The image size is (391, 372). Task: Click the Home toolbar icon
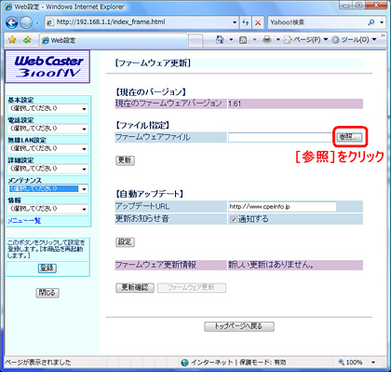point(220,40)
